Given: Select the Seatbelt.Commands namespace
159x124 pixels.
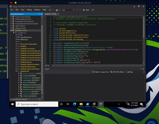Looking at the screenshot, I should coord(27,49).
